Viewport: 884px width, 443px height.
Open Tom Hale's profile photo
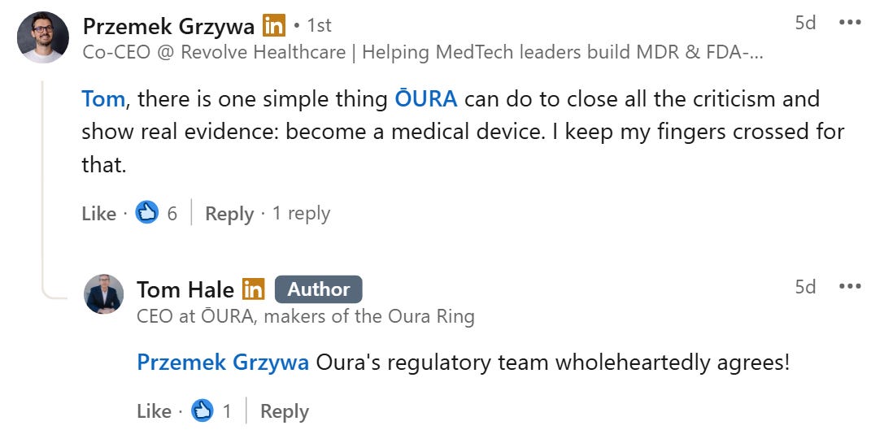(104, 293)
